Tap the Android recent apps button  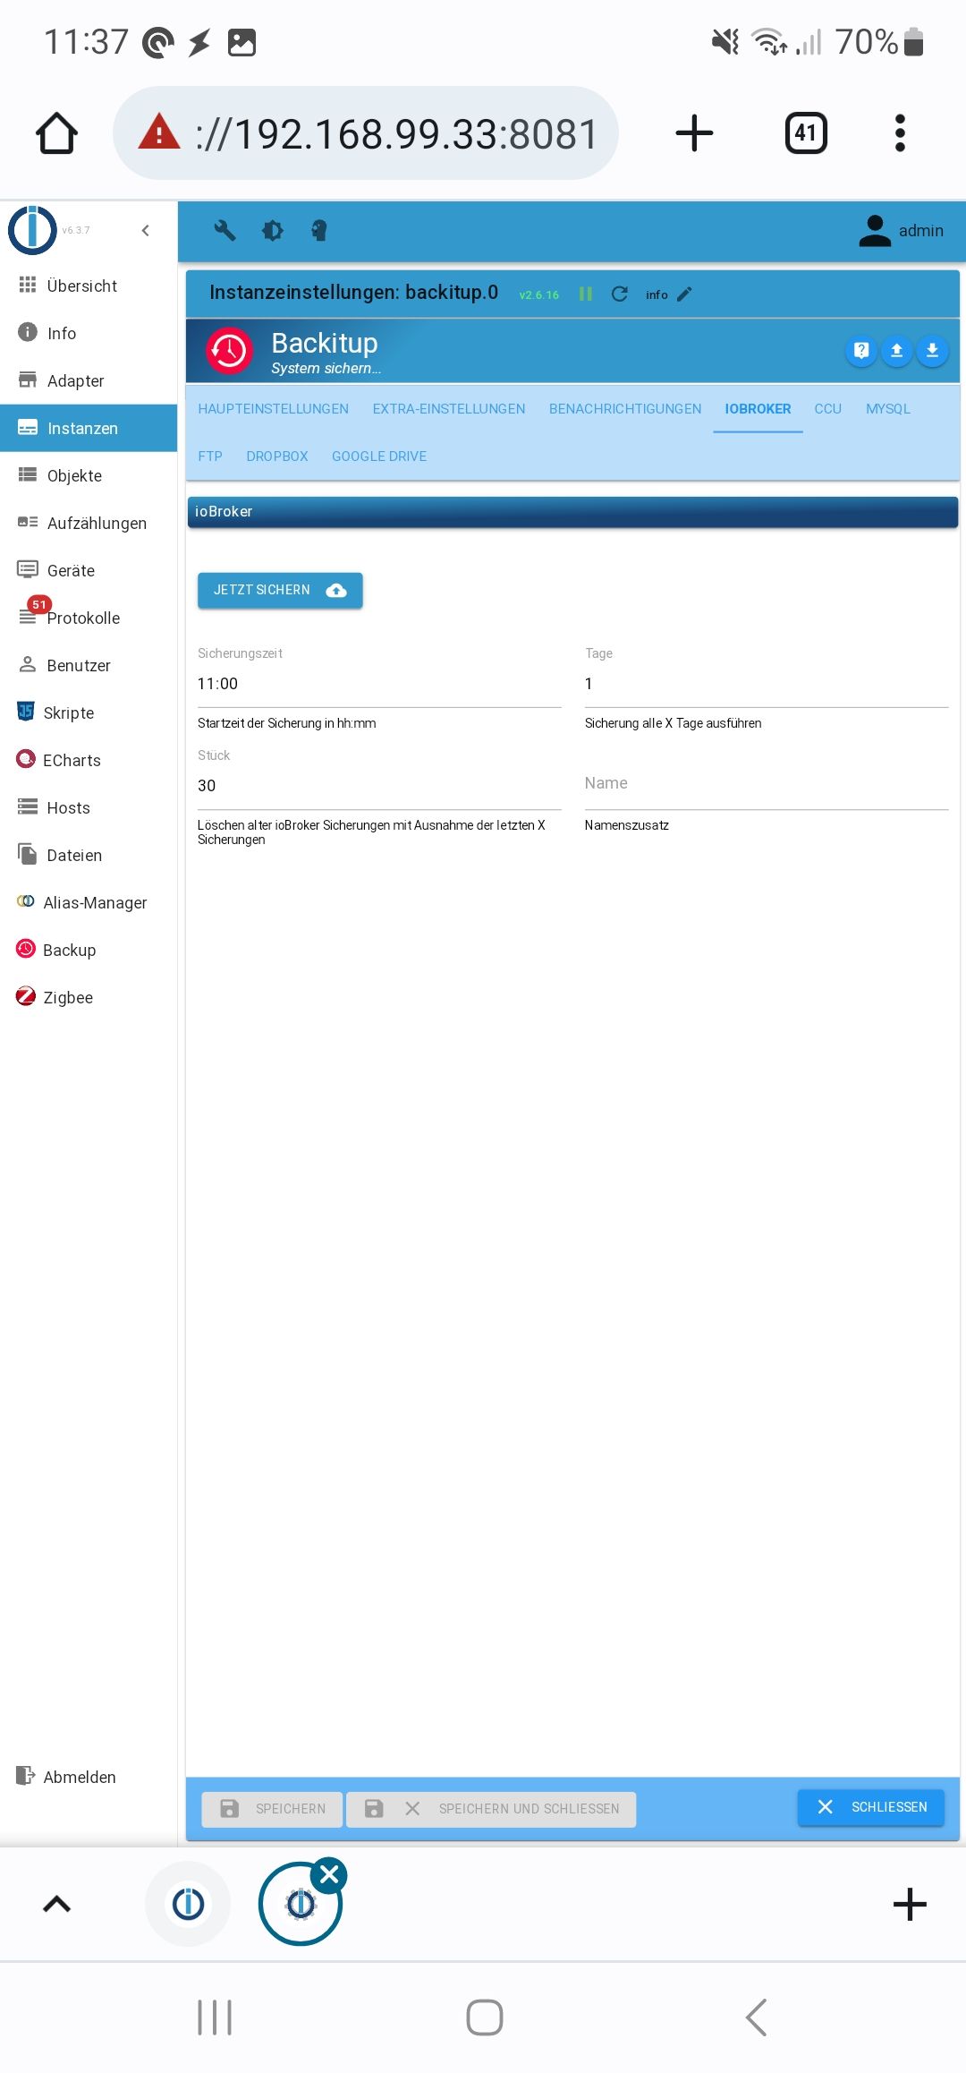pos(215,2018)
